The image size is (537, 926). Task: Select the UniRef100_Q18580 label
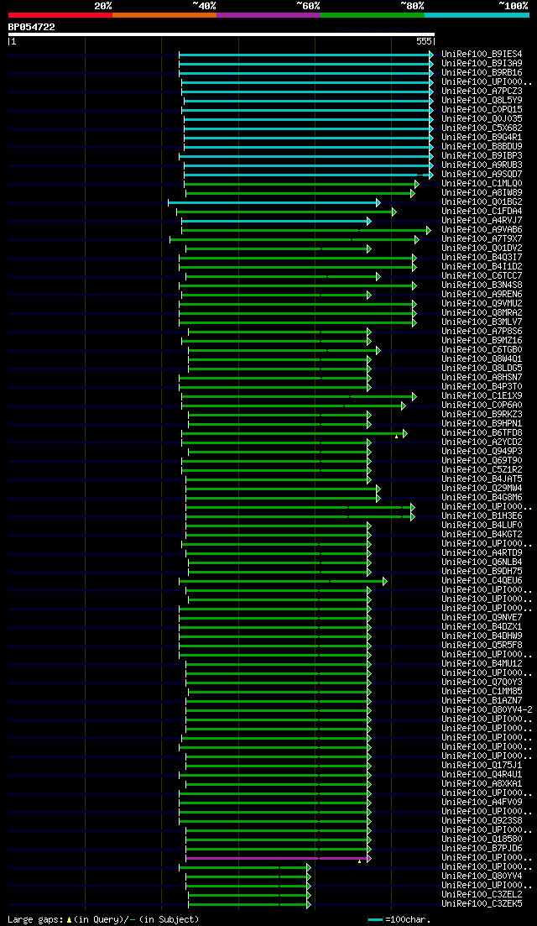coord(482,839)
